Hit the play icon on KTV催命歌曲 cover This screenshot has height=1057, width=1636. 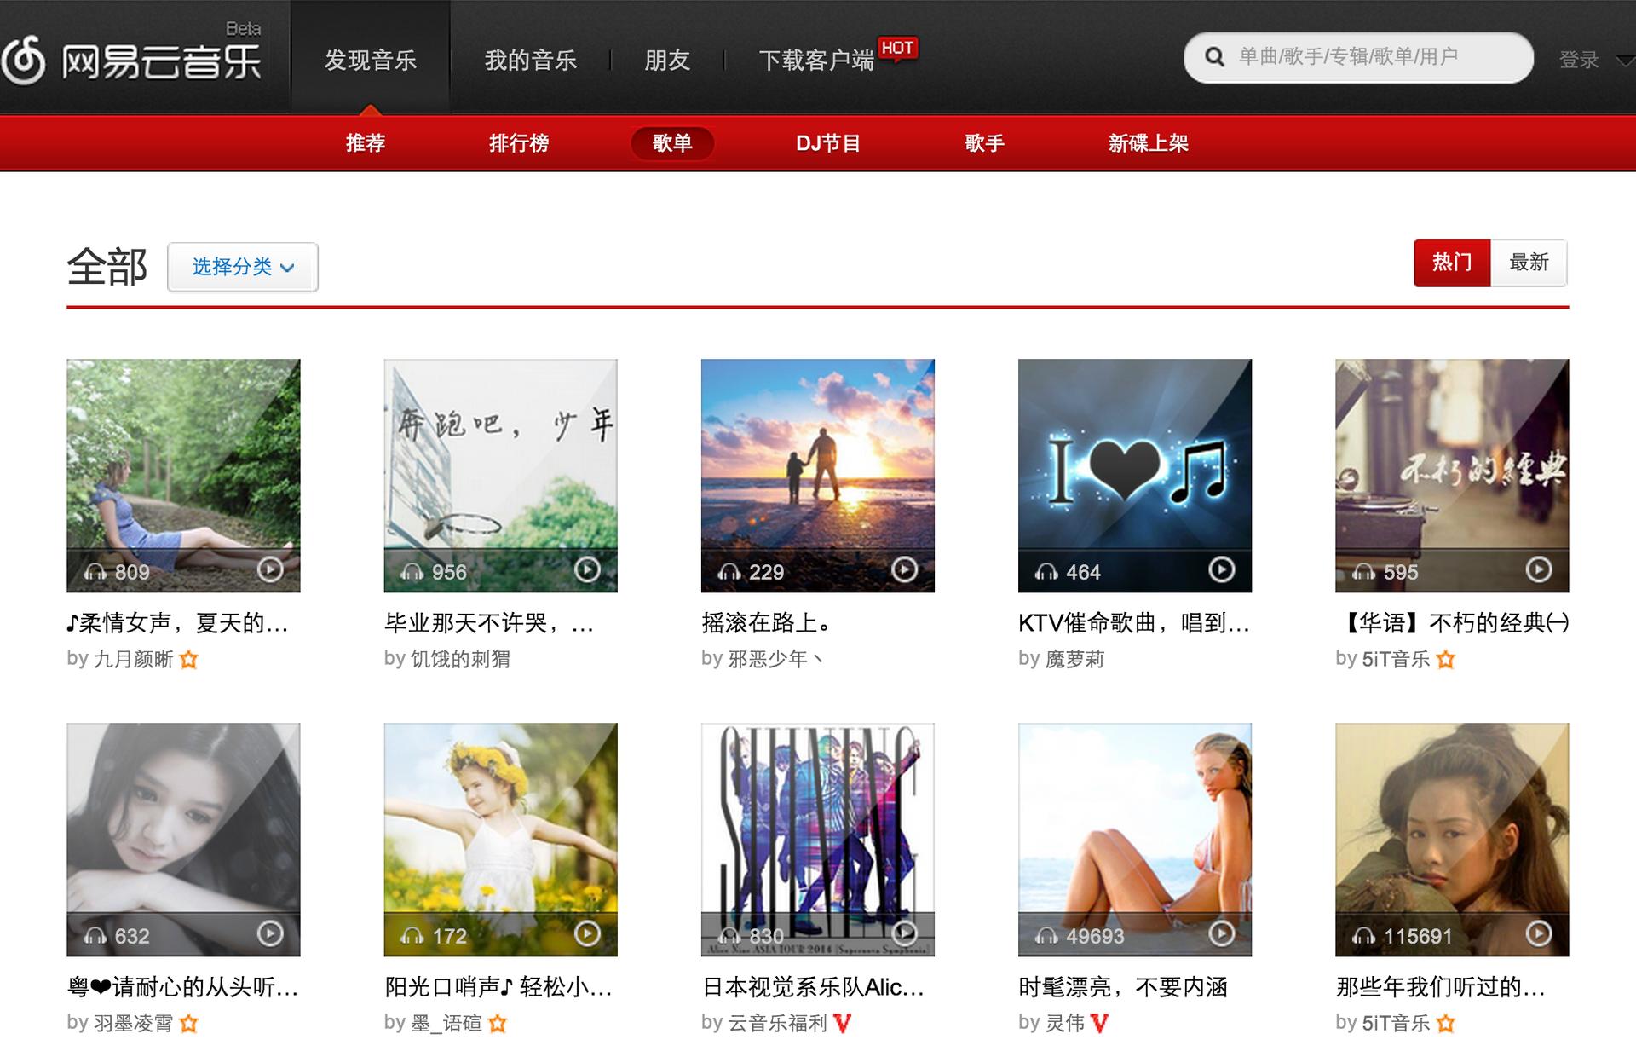tap(1221, 569)
